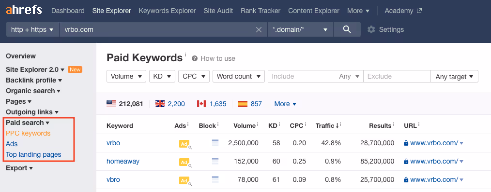This screenshot has width=491, height=192.
Task: Go to Dashboard
Action: (x=68, y=11)
